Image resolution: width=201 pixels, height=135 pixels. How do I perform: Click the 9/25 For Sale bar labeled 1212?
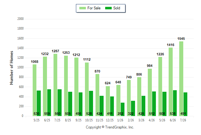tap(77, 87)
